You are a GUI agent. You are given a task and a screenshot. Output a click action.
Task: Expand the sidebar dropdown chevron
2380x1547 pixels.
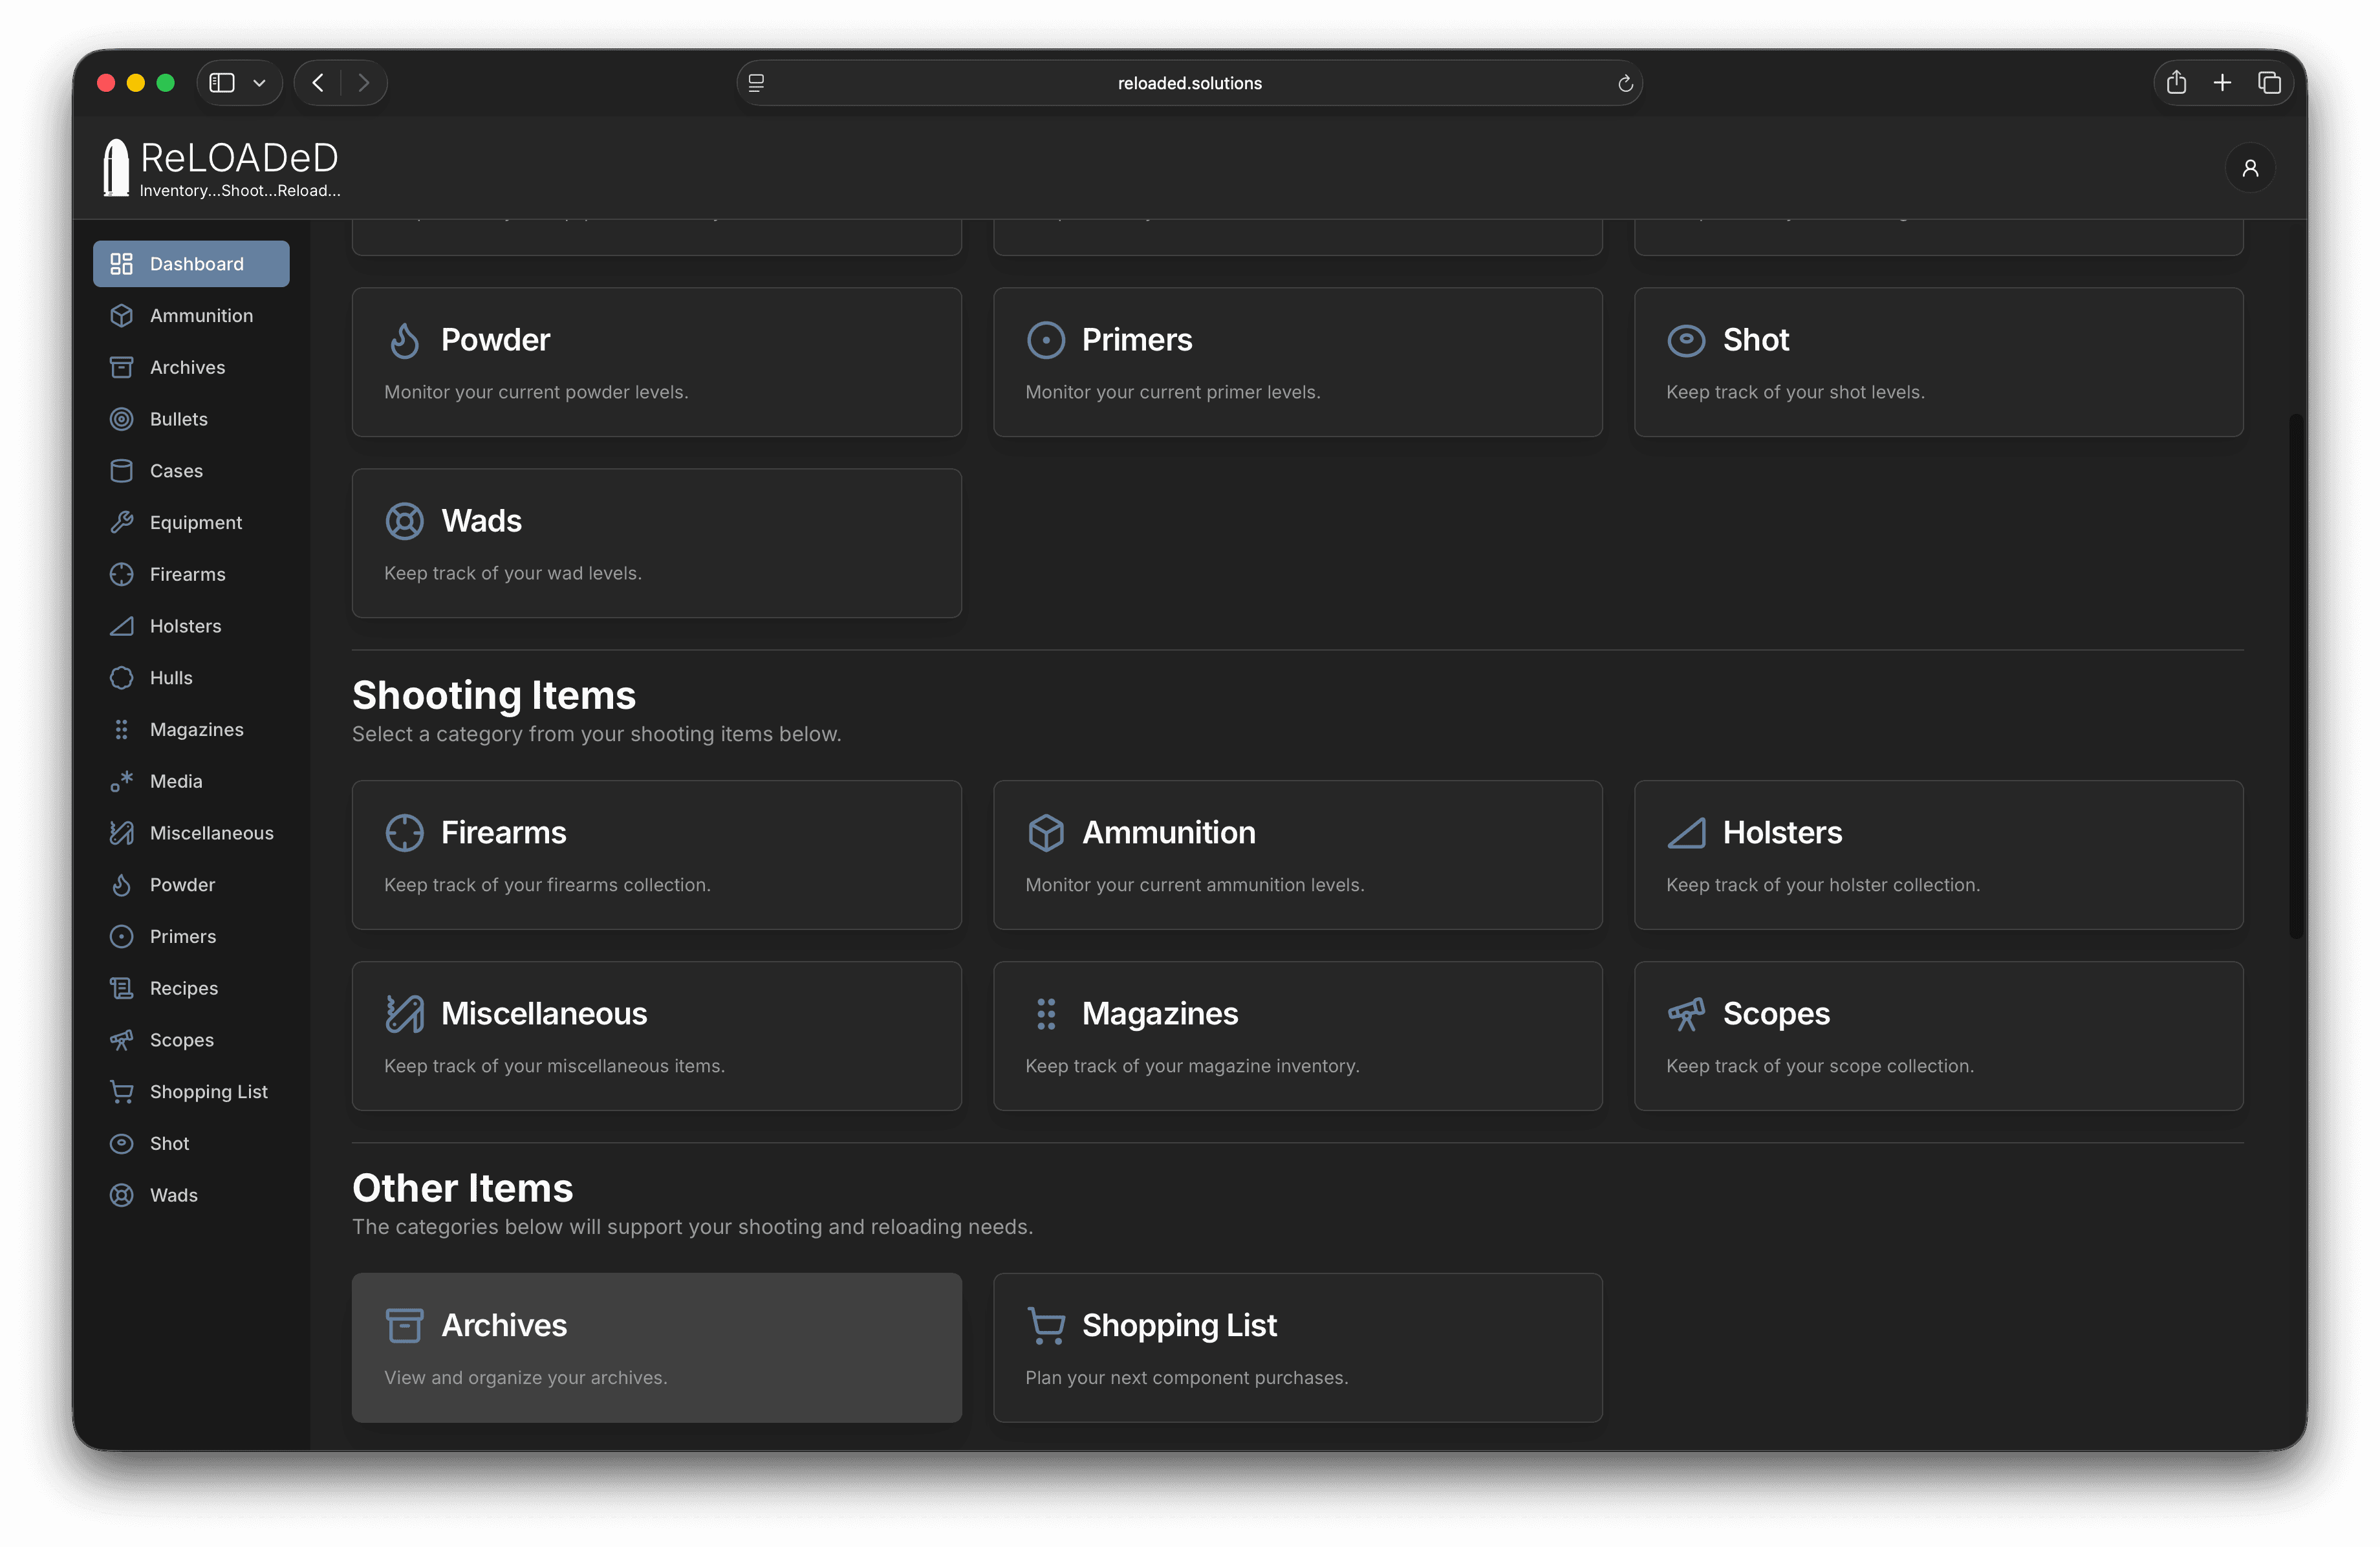click(x=259, y=83)
